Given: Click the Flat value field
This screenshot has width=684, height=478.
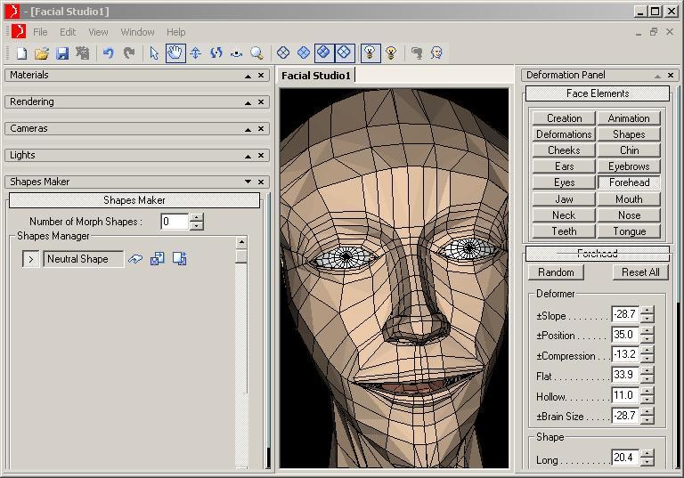Looking at the screenshot, I should pyautogui.click(x=625, y=375).
